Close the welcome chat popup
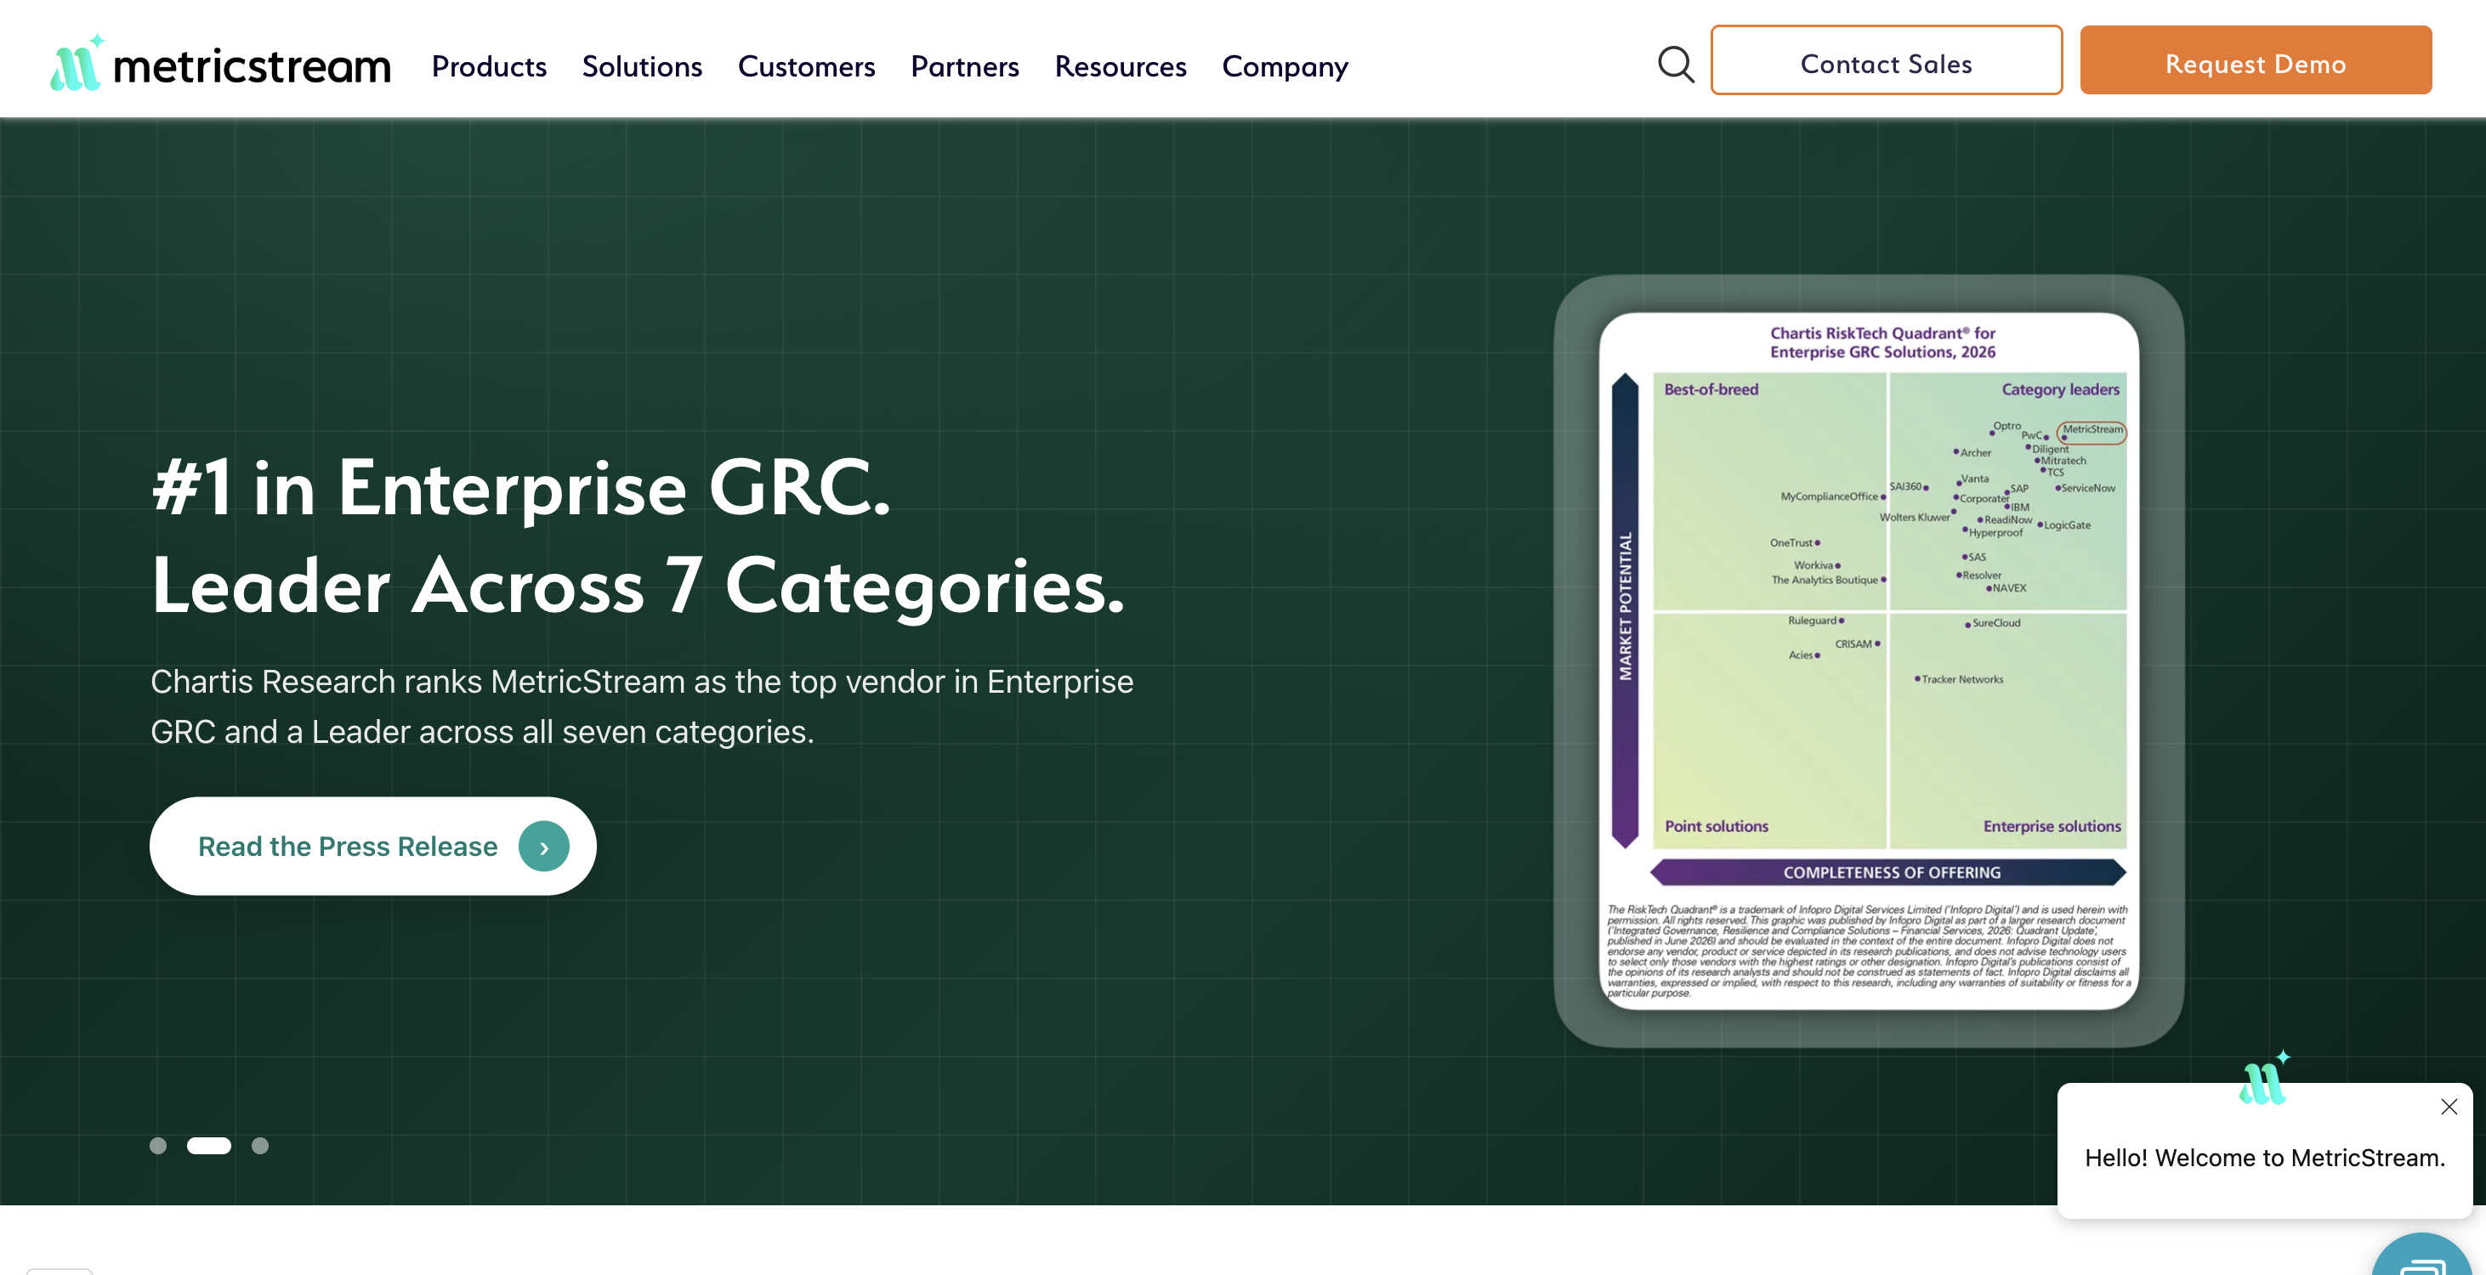Screen dimensions: 2486x1275 coord(2449,1106)
